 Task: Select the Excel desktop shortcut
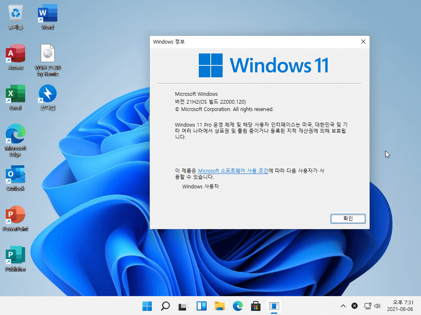click(x=16, y=97)
